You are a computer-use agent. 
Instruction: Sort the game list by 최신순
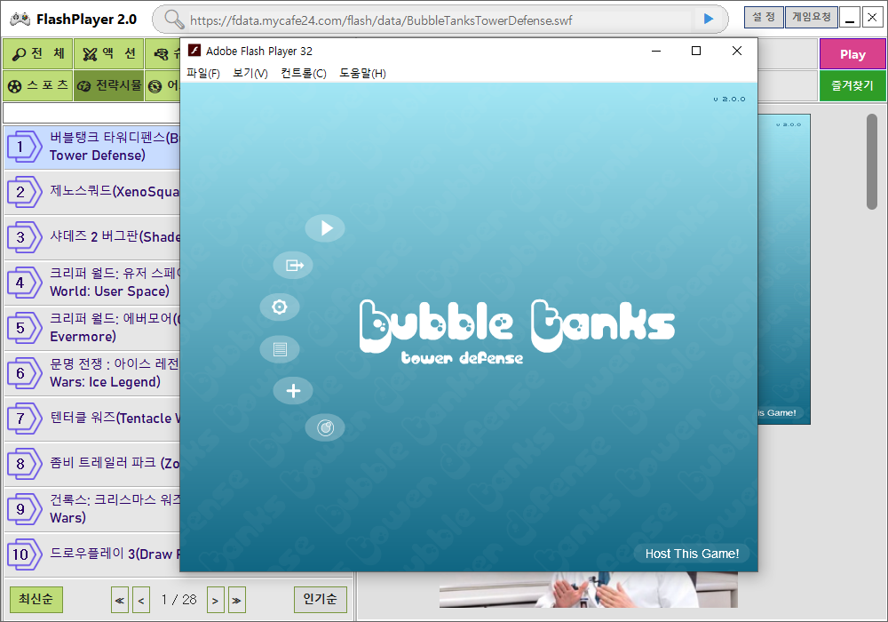[36, 599]
